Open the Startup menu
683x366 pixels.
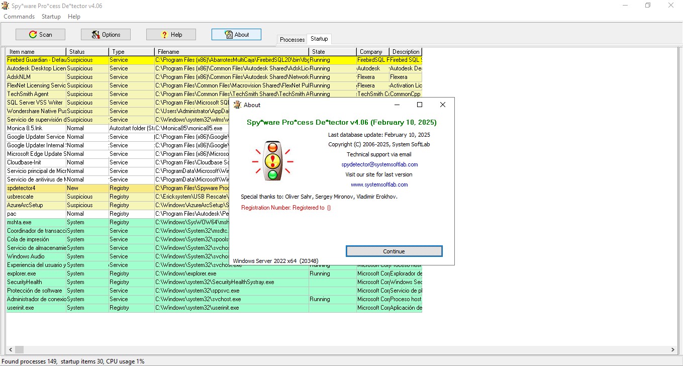click(51, 16)
